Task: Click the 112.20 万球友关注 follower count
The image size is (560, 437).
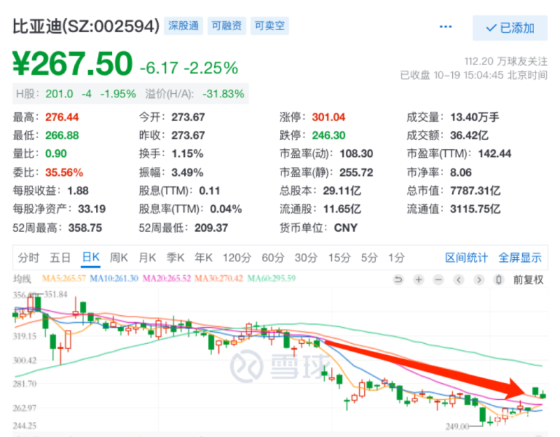Action: 505,62
